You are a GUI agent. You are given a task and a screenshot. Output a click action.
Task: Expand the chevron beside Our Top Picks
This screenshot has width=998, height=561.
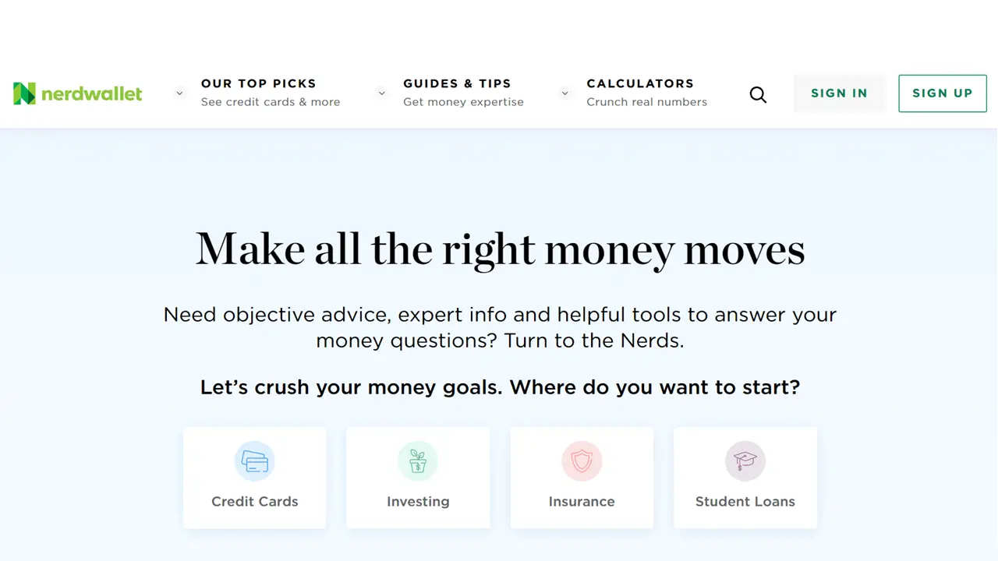pos(179,93)
